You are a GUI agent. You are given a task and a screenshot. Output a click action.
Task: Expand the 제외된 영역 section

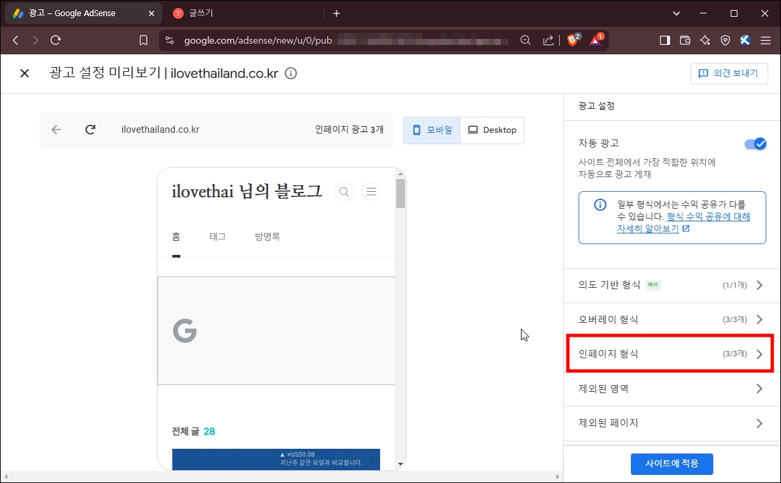[x=669, y=388]
